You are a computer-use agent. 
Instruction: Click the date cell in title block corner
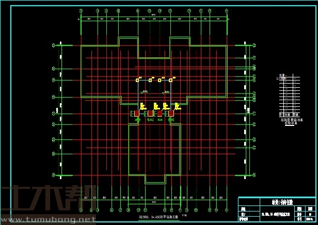[310, 219]
